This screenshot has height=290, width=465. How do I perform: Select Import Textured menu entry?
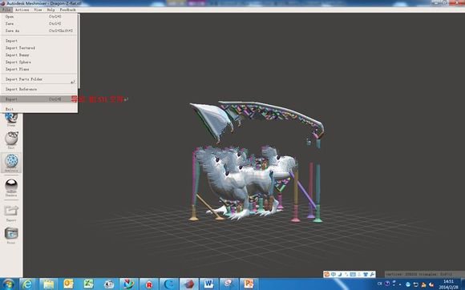tap(38, 48)
